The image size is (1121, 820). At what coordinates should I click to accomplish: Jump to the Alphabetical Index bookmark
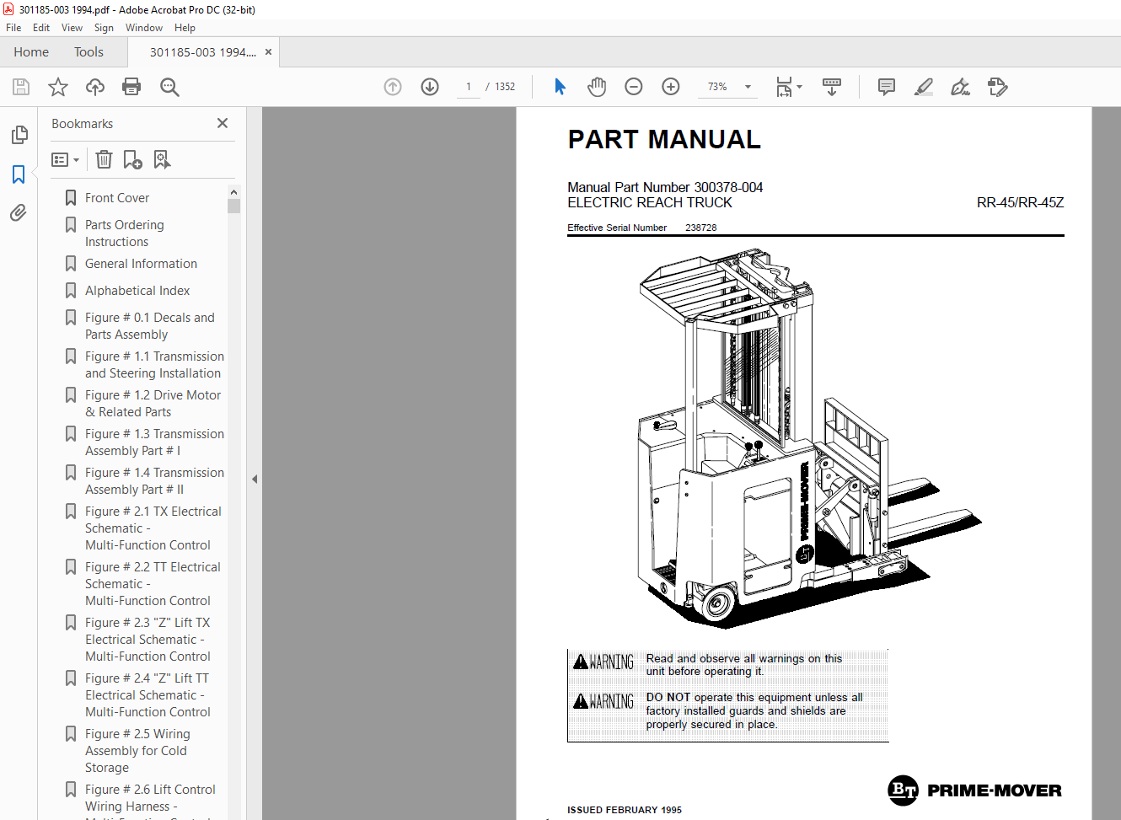[137, 291]
